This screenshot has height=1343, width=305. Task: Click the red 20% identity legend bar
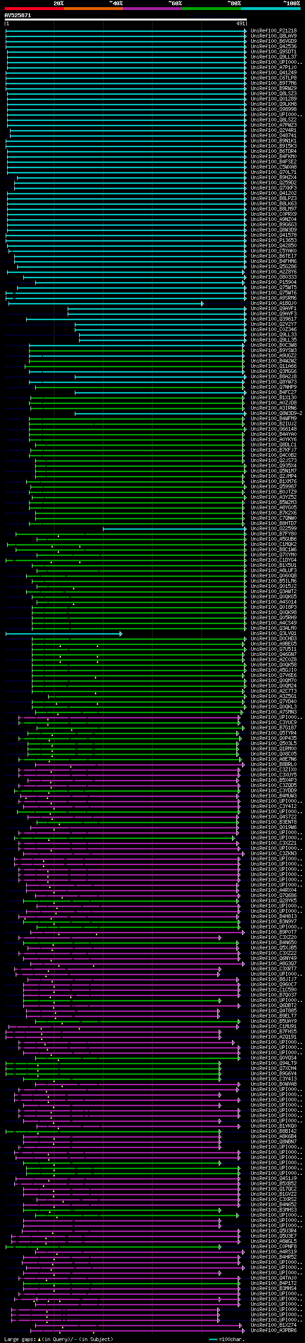pyautogui.click(x=34, y=9)
